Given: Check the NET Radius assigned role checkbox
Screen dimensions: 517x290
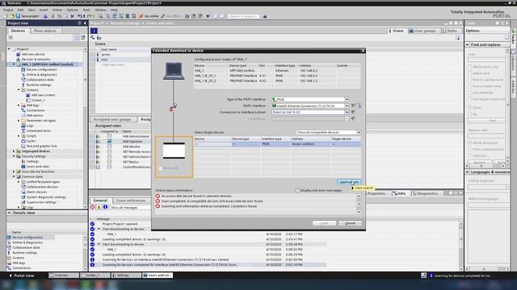Looking at the screenshot, I should pos(109,162).
